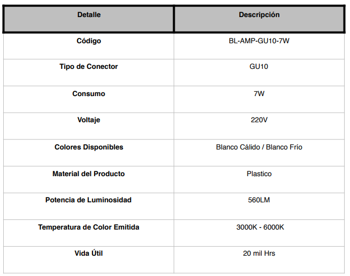
Task: Select the 20 mil Hrs value
Action: click(259, 253)
